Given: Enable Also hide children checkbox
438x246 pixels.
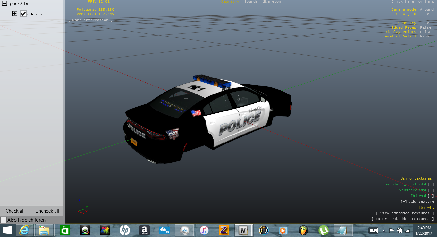Looking at the screenshot, I should coord(4,220).
